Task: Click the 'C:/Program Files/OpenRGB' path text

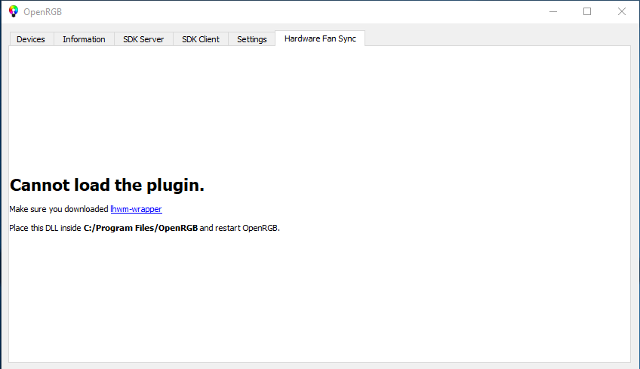Action: click(141, 228)
